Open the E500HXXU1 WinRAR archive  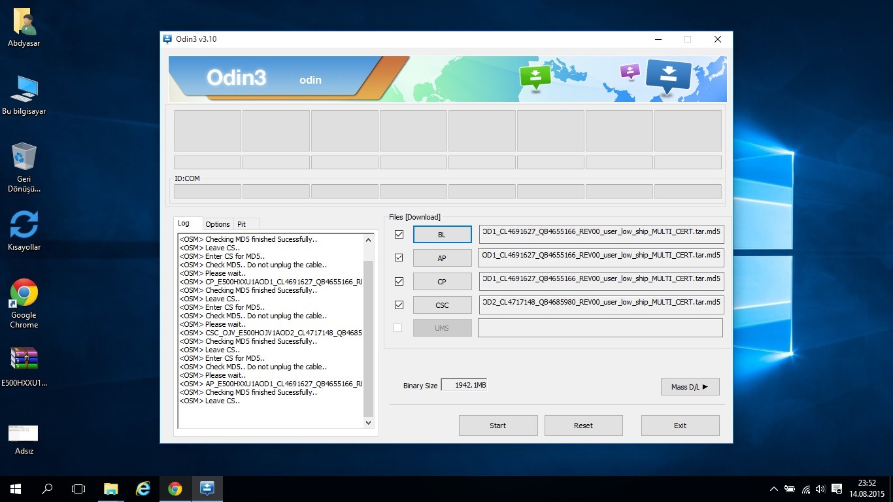24,359
